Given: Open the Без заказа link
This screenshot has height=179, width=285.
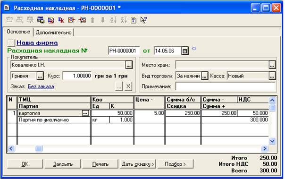Looking at the screenshot, I should point(41,86).
